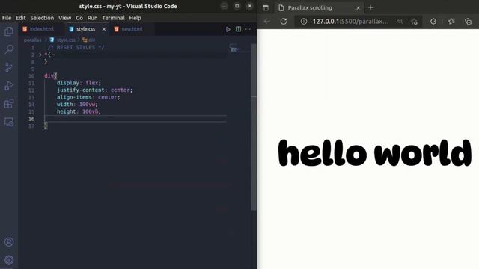Click the RESET STYLES comment line
The height and width of the screenshot is (269, 479).
coord(76,47)
